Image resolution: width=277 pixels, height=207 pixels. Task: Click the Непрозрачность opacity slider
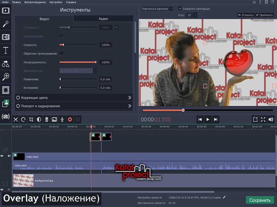point(78,62)
